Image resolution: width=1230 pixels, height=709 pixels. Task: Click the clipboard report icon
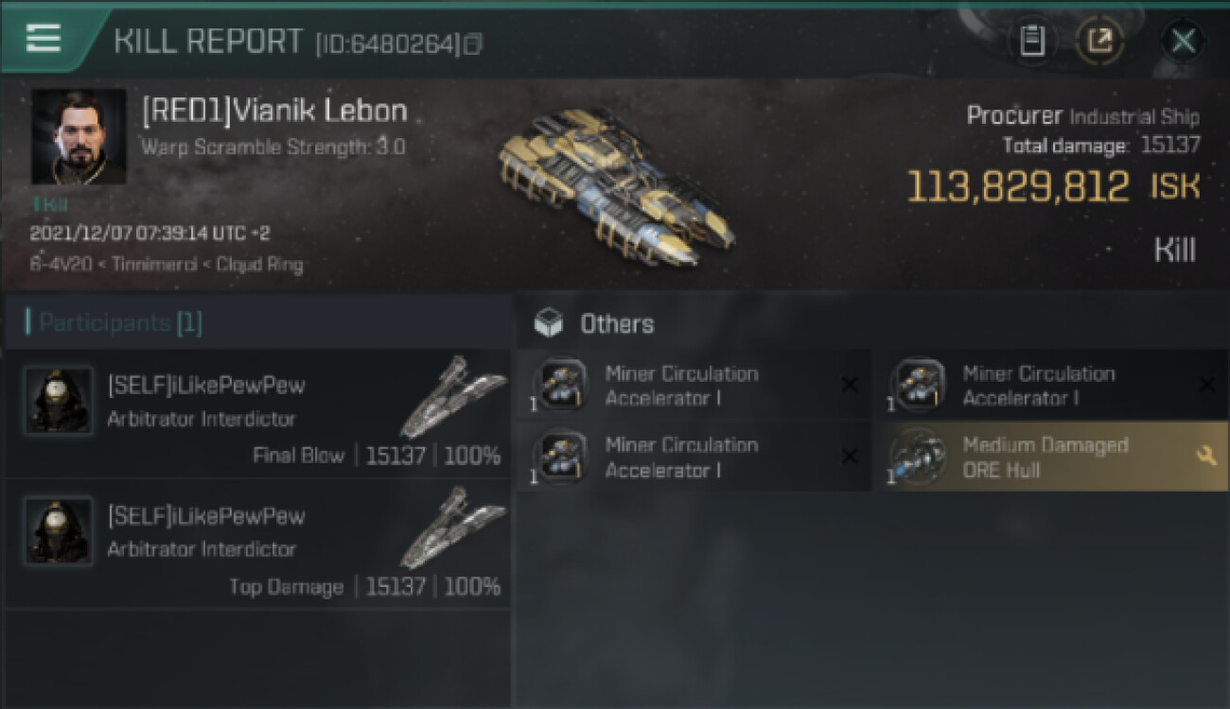1033,41
